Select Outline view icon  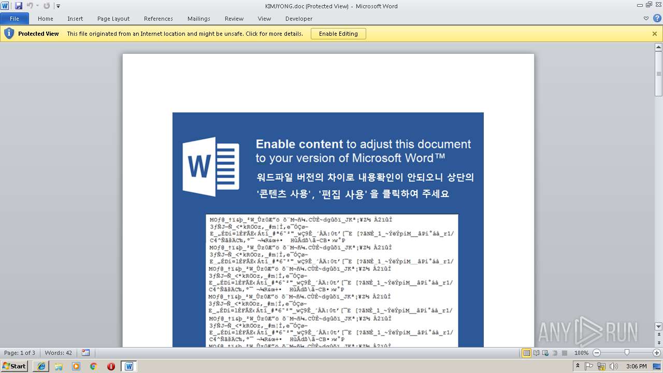(555, 353)
